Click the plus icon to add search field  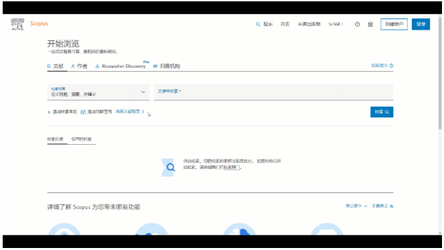pos(49,112)
